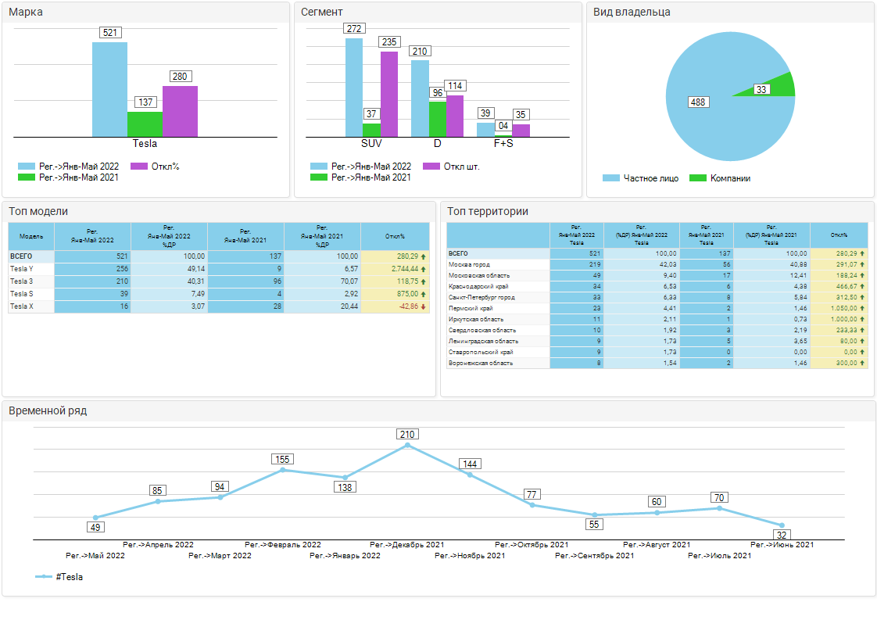Click the green up arrow in Москва город row
Screen dimensions: 877x620
point(862,264)
